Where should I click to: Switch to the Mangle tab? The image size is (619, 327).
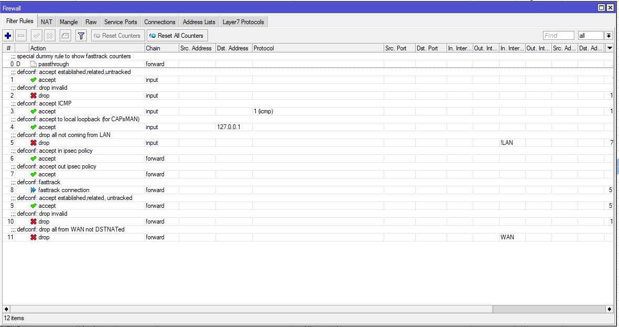click(x=69, y=22)
